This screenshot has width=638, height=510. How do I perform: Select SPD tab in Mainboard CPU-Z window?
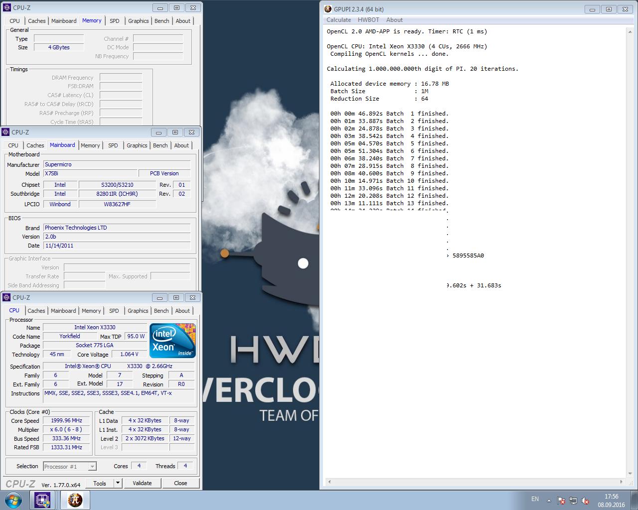[113, 145]
